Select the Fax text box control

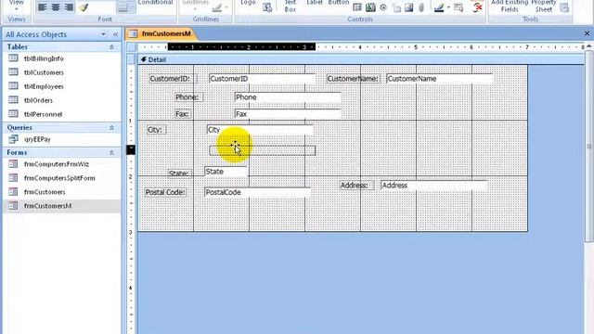[x=288, y=114]
